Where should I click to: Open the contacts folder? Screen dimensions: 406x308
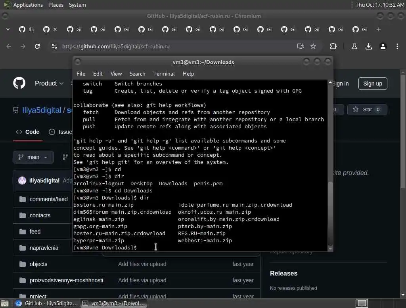click(40, 215)
